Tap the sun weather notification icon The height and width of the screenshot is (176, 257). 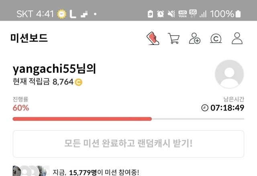(61, 14)
